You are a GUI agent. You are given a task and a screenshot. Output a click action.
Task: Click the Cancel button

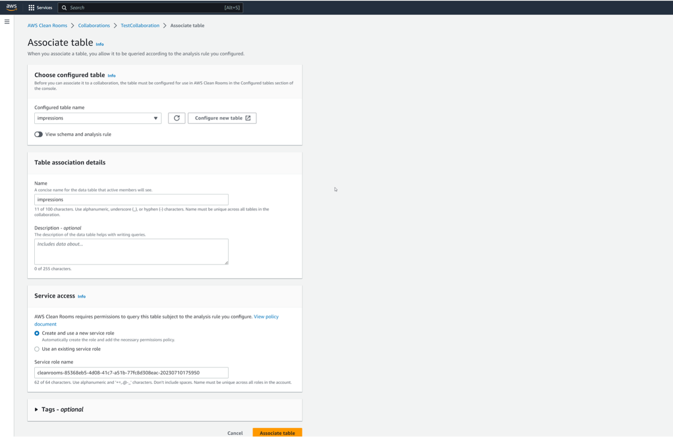[x=235, y=433]
